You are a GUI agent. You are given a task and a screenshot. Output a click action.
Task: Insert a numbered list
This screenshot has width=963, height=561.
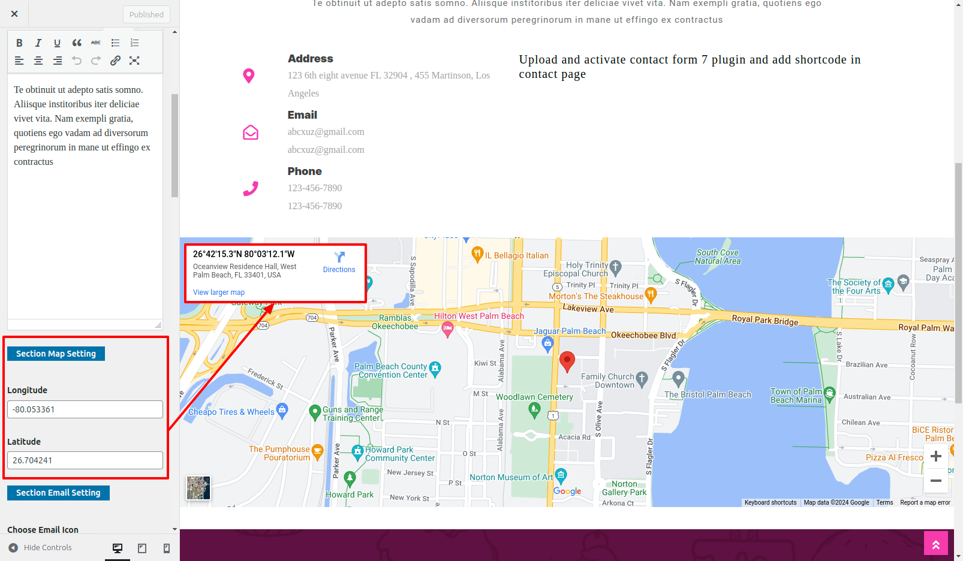[135, 43]
